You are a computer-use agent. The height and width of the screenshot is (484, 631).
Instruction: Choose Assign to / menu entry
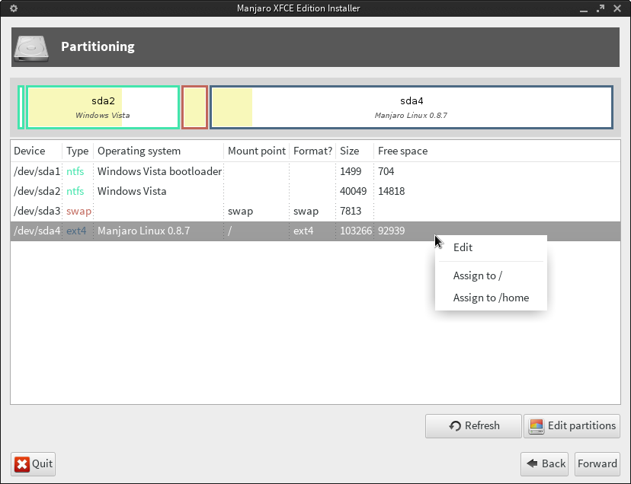[491, 275]
